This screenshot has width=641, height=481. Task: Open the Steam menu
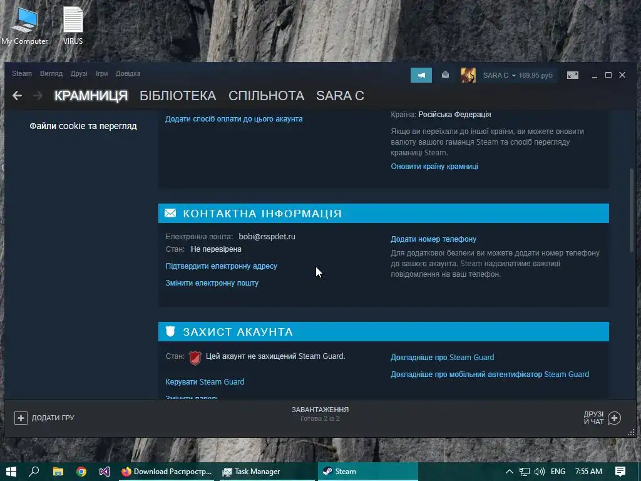click(22, 74)
